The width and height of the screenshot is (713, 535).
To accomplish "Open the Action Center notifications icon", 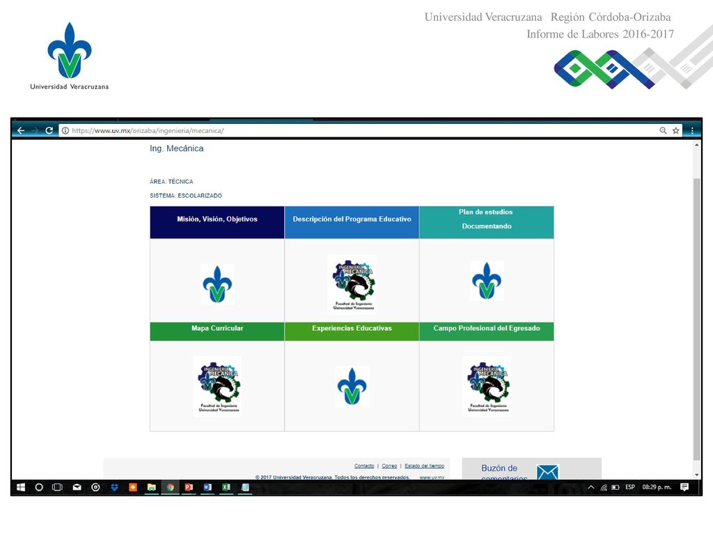I will 684,487.
